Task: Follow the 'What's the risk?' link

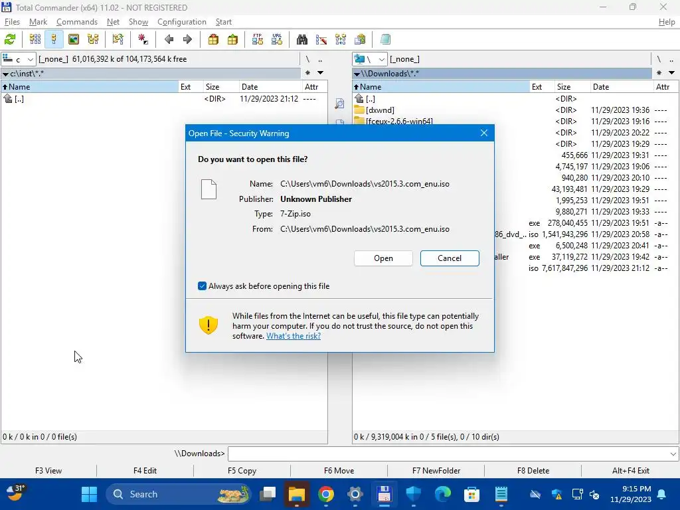Action: click(x=294, y=336)
